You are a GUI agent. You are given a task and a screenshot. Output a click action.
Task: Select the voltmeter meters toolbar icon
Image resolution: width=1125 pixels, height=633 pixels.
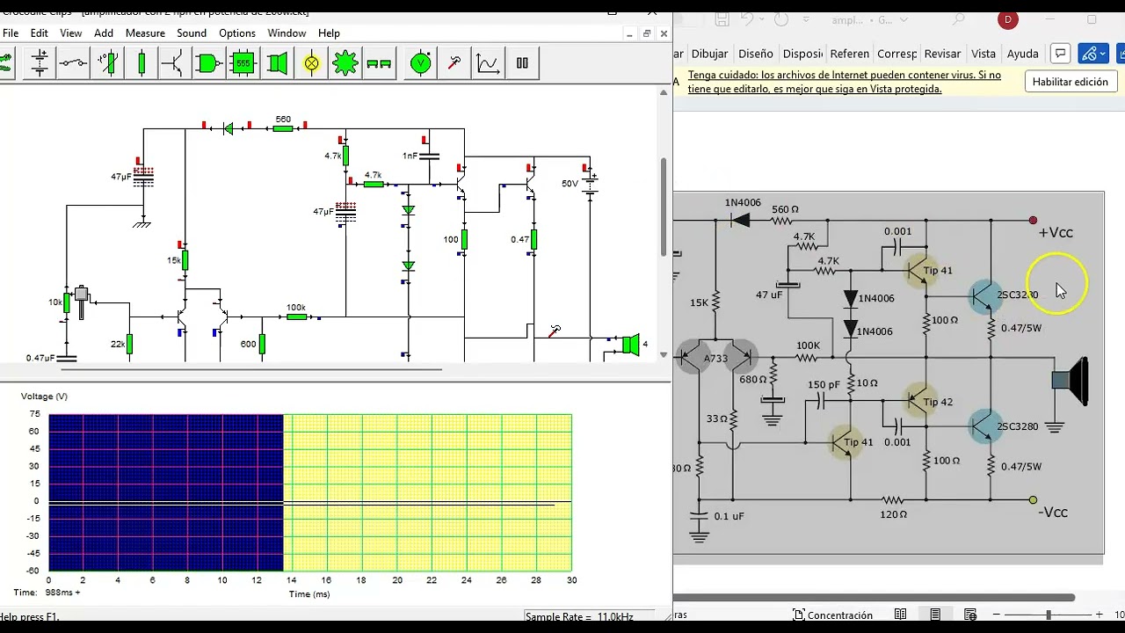tap(421, 63)
